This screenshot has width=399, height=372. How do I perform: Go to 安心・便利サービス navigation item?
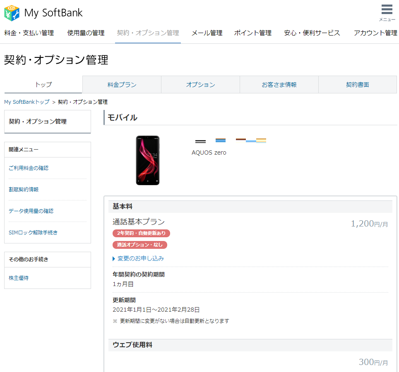pos(312,33)
